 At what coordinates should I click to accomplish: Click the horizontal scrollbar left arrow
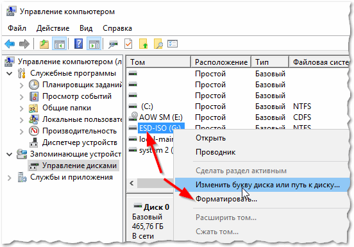coord(132,183)
